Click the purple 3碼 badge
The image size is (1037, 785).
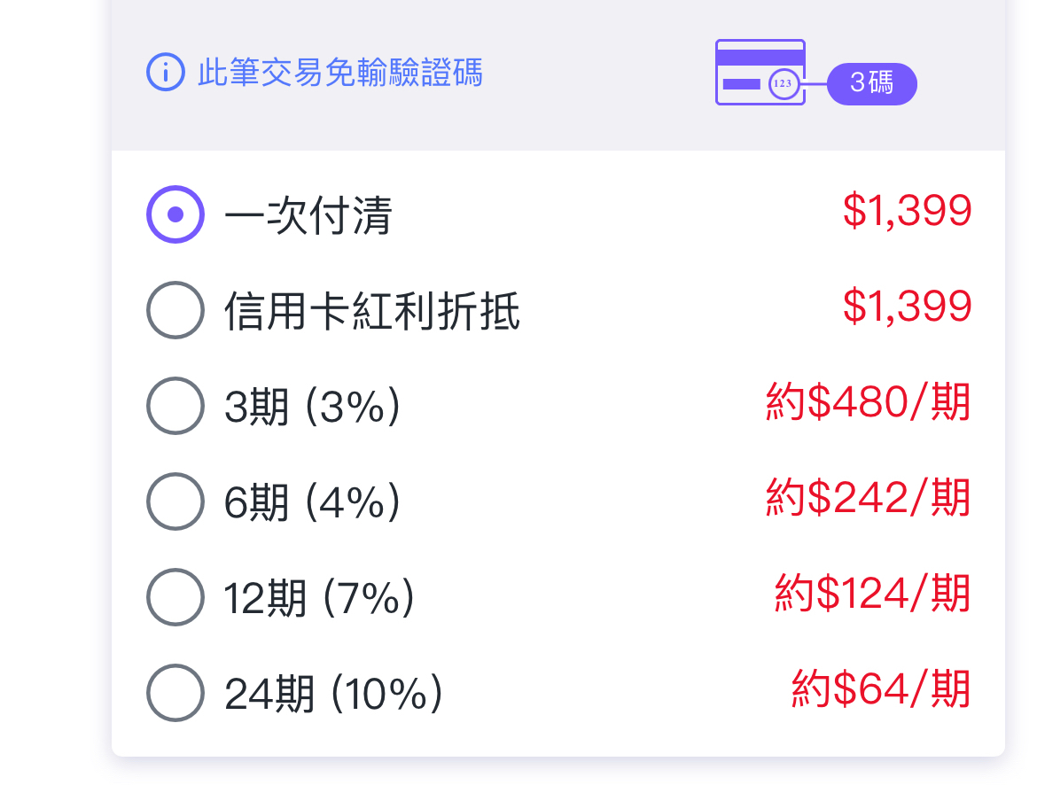[x=871, y=84]
